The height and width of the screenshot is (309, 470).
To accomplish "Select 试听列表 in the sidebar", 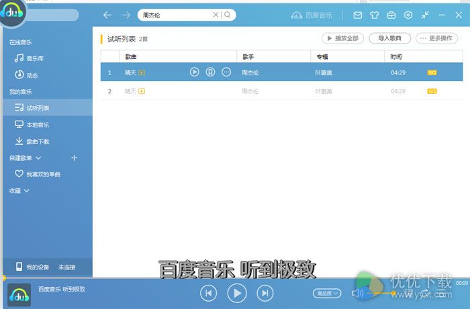I will click(48, 107).
